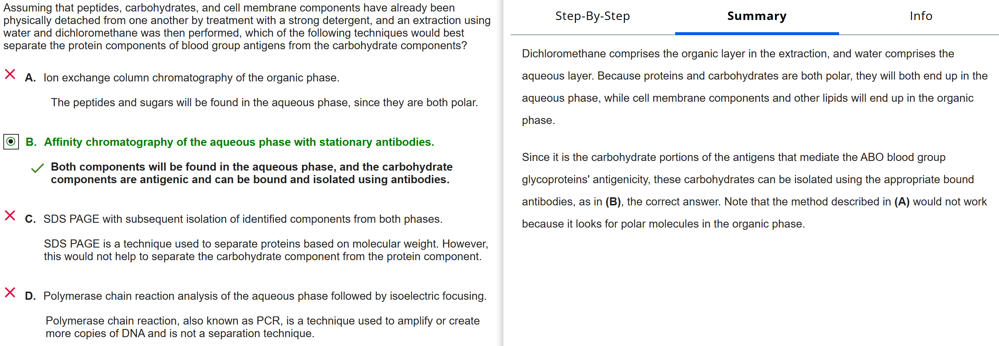Screen dimensions: 999x346
Task: Click the summary paragraph about dichloromethane
Action: tap(754, 87)
